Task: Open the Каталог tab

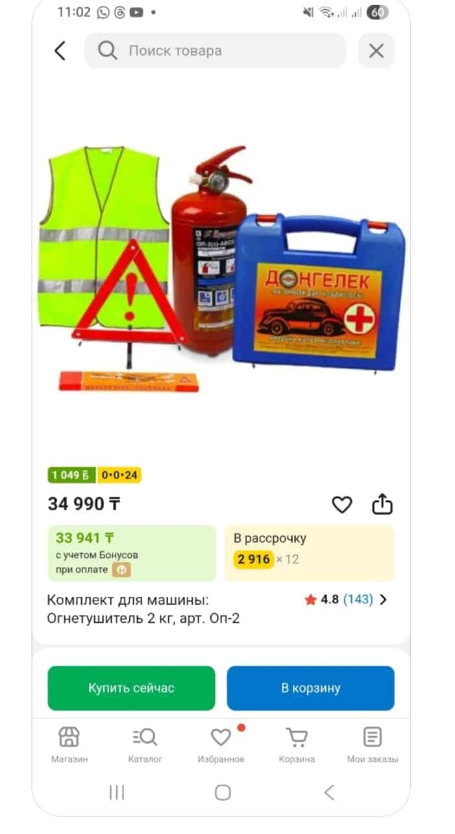Action: point(145,745)
